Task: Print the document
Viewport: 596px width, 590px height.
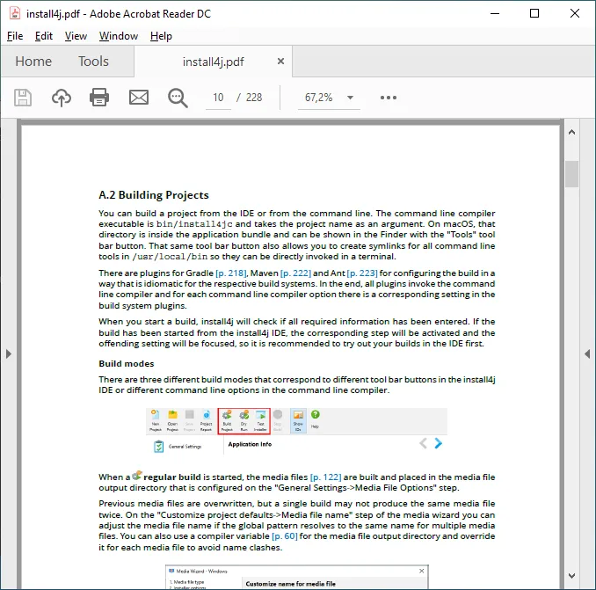Action: [x=99, y=98]
